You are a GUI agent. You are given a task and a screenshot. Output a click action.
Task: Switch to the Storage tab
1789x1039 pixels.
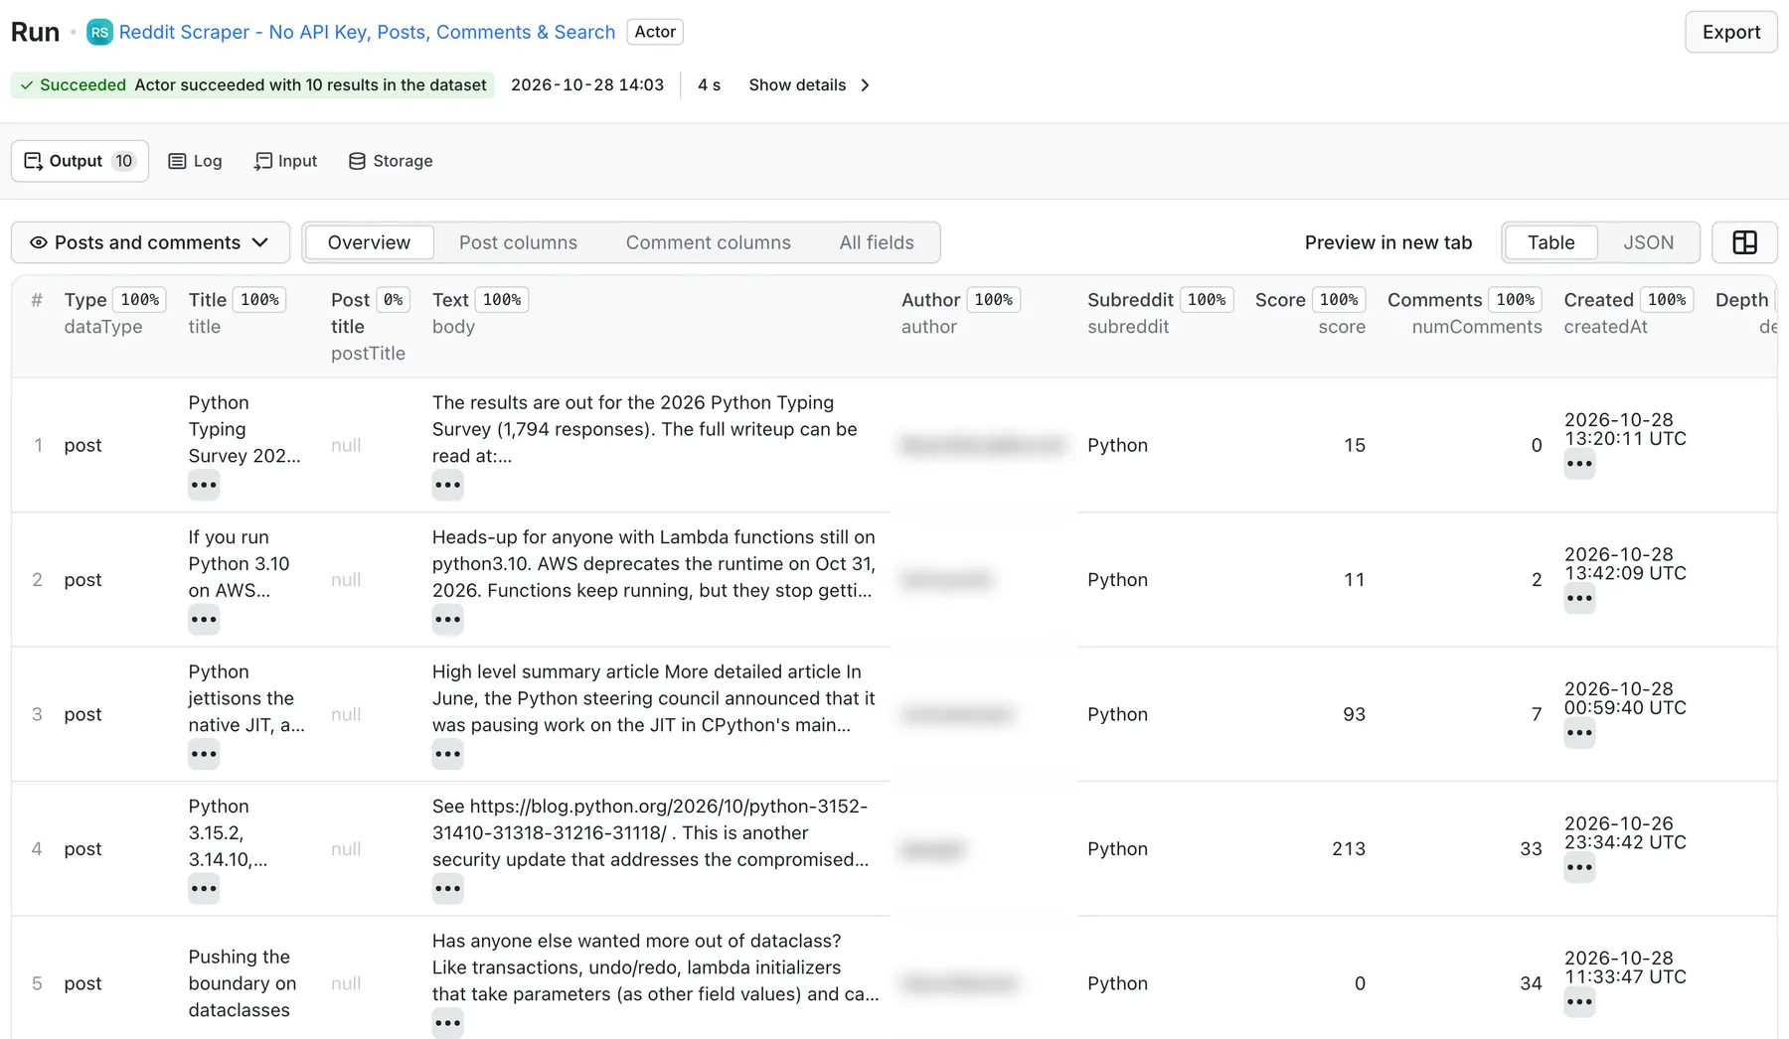pos(391,161)
